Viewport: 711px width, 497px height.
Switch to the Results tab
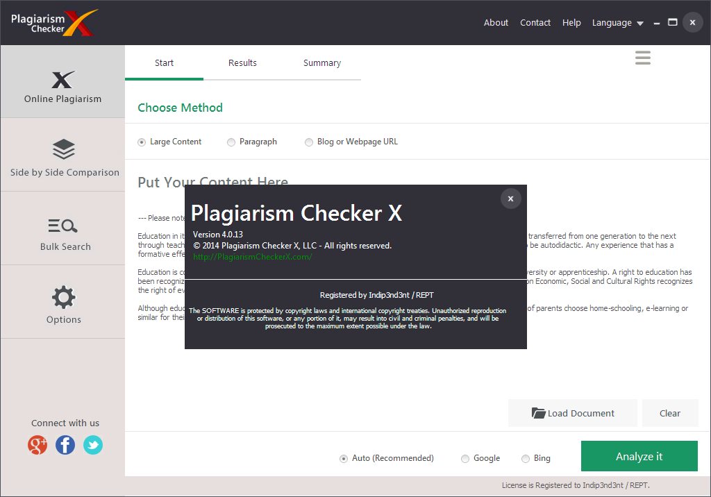coord(242,63)
